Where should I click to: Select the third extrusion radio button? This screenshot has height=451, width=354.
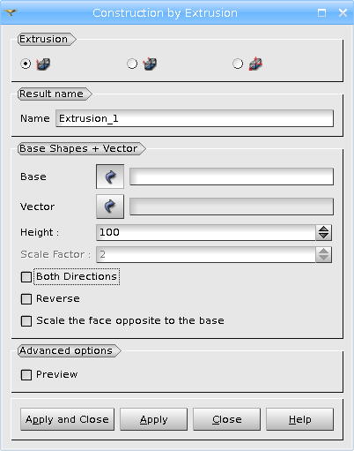tap(238, 64)
